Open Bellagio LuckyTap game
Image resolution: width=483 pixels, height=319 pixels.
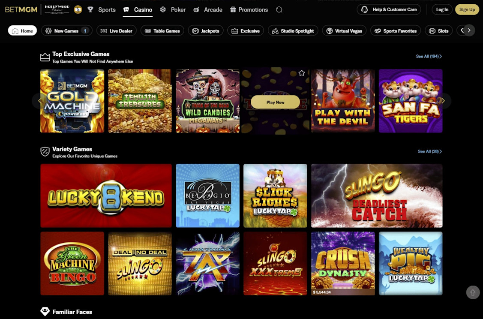[x=207, y=196]
